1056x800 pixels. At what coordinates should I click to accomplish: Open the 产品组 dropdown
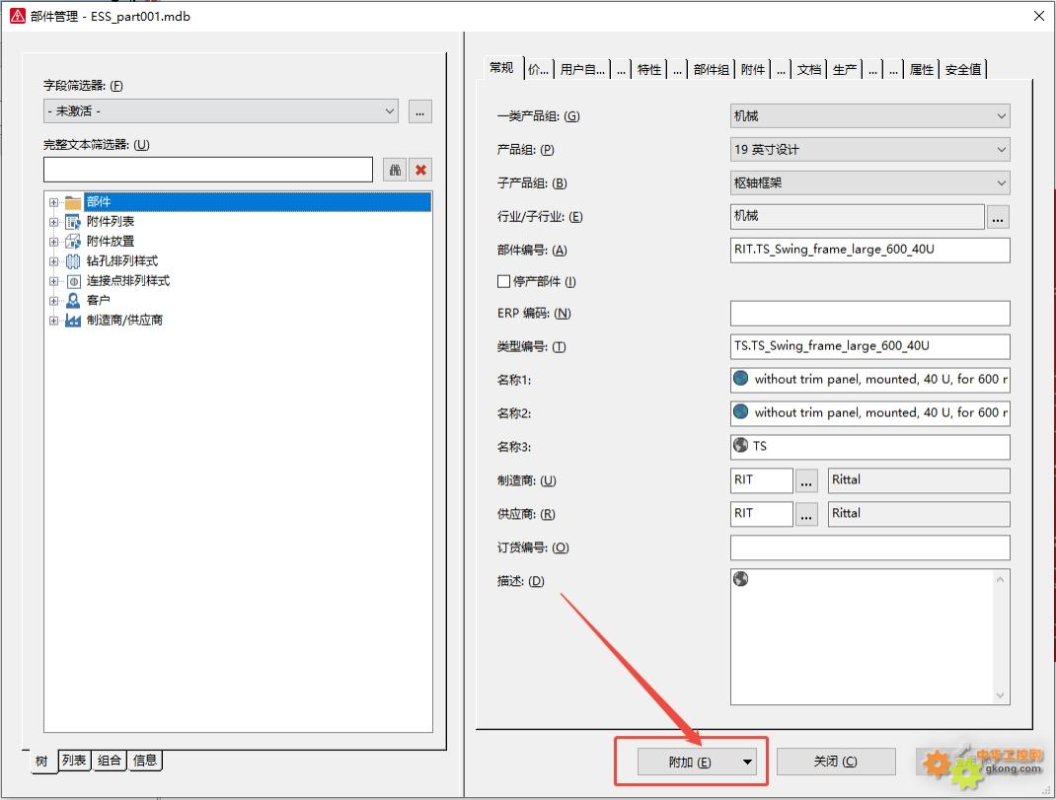[x=1001, y=150]
